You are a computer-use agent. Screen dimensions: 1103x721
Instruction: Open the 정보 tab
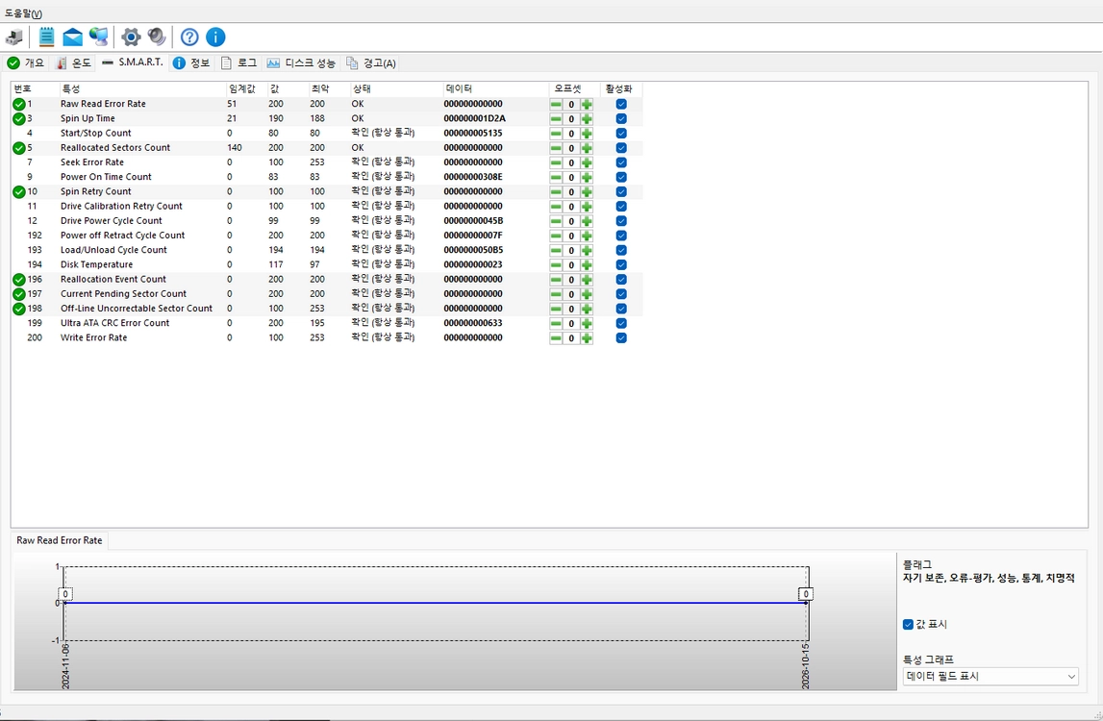point(191,63)
